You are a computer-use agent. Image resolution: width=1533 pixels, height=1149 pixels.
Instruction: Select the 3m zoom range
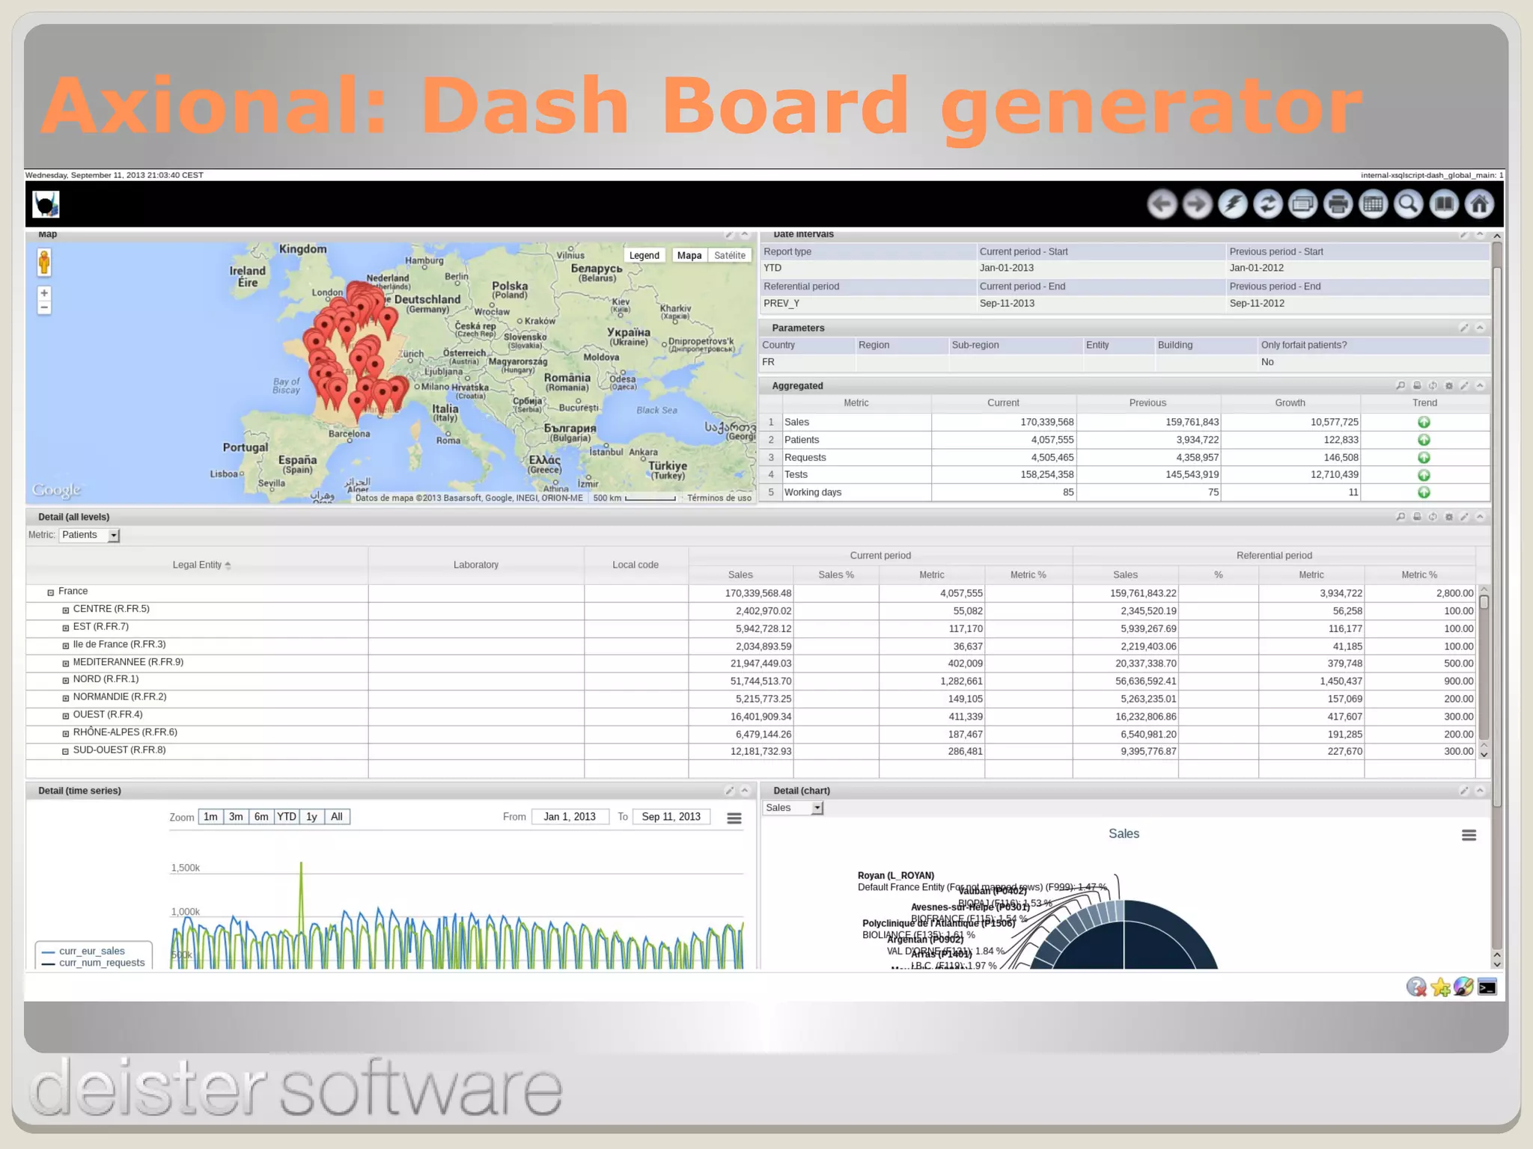236,817
